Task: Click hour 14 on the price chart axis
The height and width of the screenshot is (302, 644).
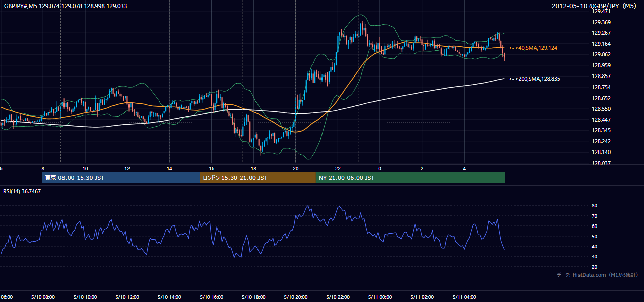Action: (x=169, y=168)
